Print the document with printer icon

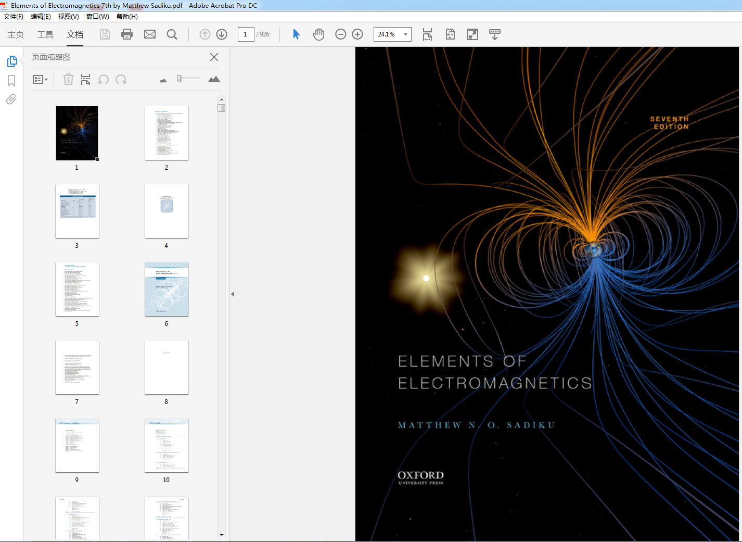point(127,34)
